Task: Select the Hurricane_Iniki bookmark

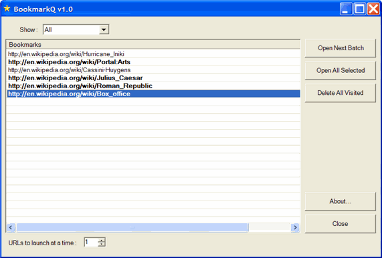Action: click(153, 54)
